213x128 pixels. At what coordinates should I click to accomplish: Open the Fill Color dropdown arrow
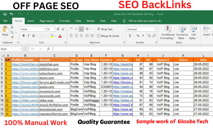click(56, 36)
